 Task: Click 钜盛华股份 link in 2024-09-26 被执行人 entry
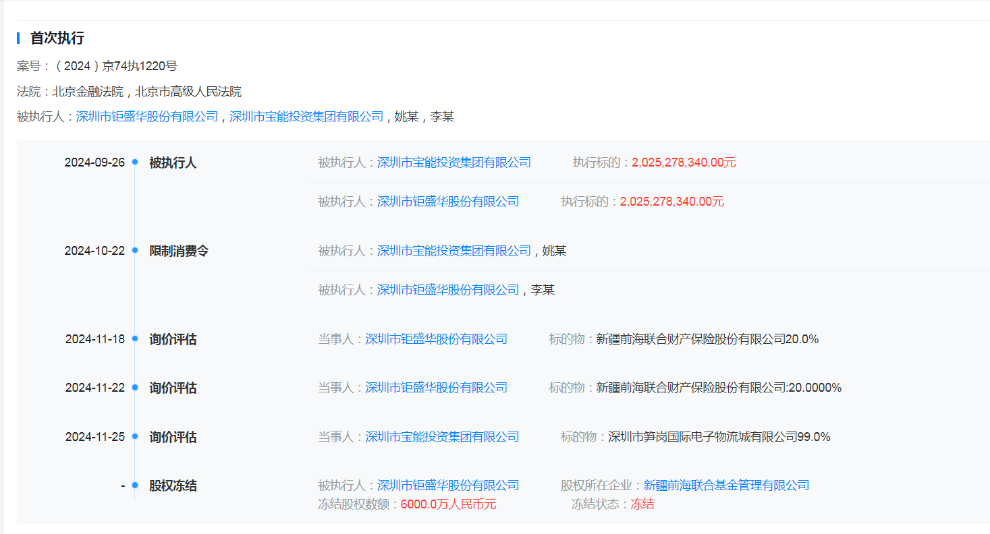click(x=448, y=202)
